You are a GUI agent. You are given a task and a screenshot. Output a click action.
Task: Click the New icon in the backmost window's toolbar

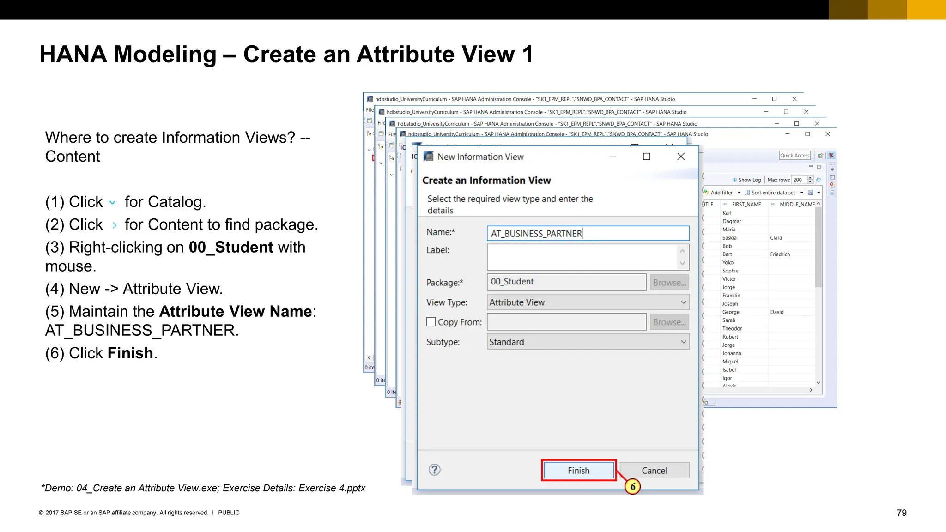pos(370,121)
